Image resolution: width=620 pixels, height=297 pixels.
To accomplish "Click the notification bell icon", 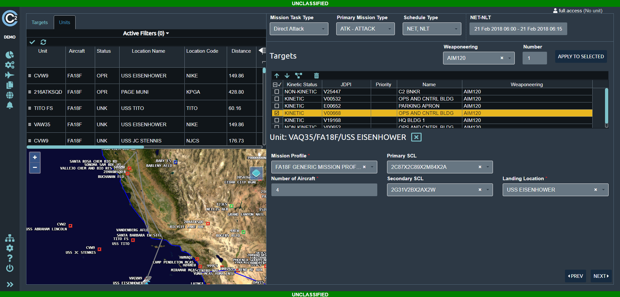I will click(10, 105).
